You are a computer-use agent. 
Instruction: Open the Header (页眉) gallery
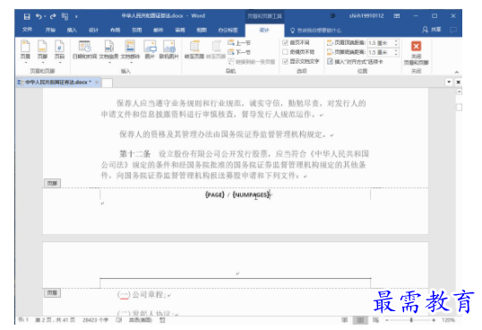point(25,51)
